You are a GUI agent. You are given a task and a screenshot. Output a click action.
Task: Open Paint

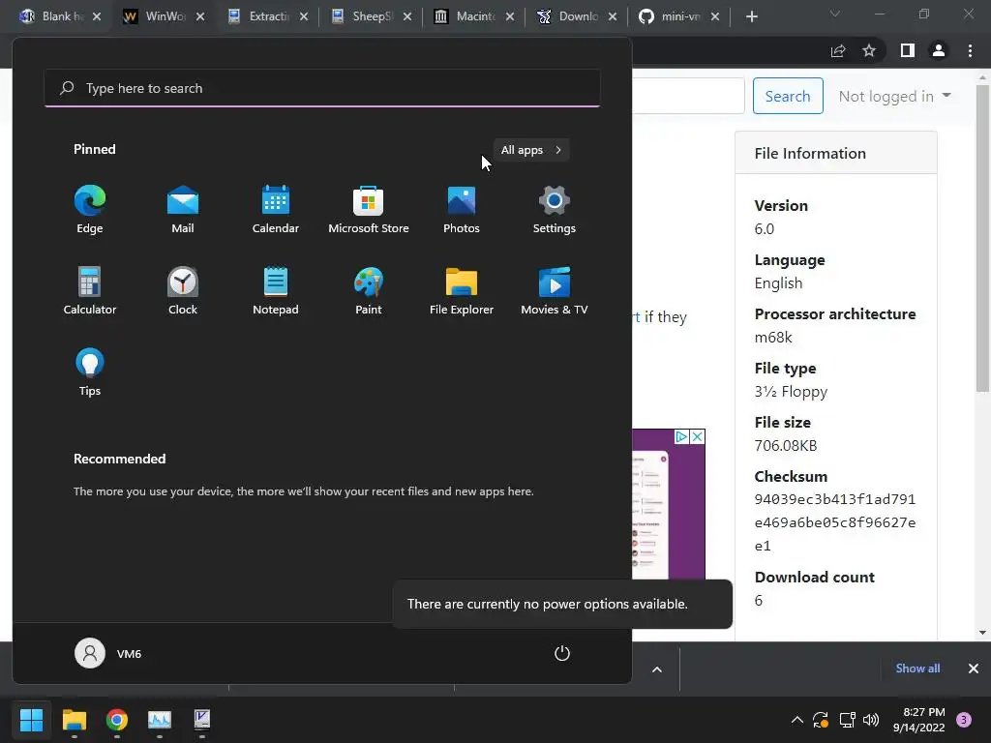click(x=369, y=290)
